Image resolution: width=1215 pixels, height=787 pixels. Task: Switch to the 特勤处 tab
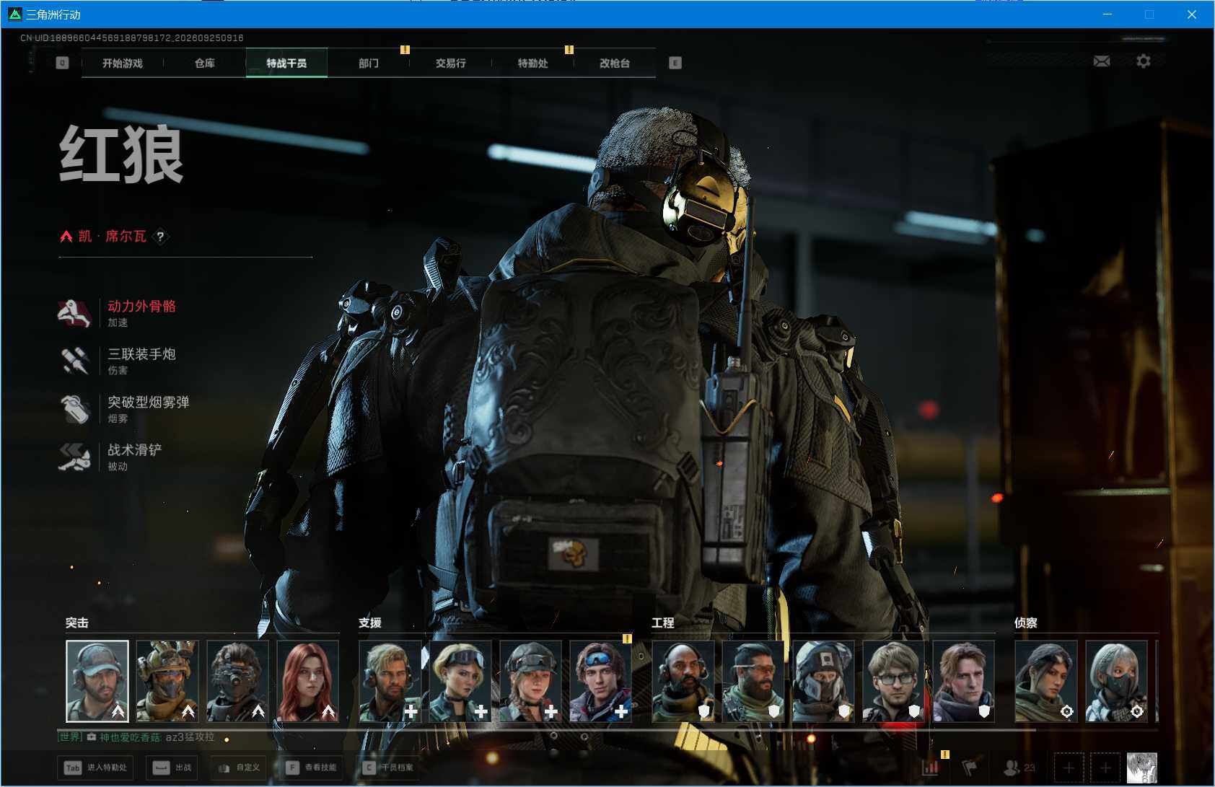click(533, 63)
